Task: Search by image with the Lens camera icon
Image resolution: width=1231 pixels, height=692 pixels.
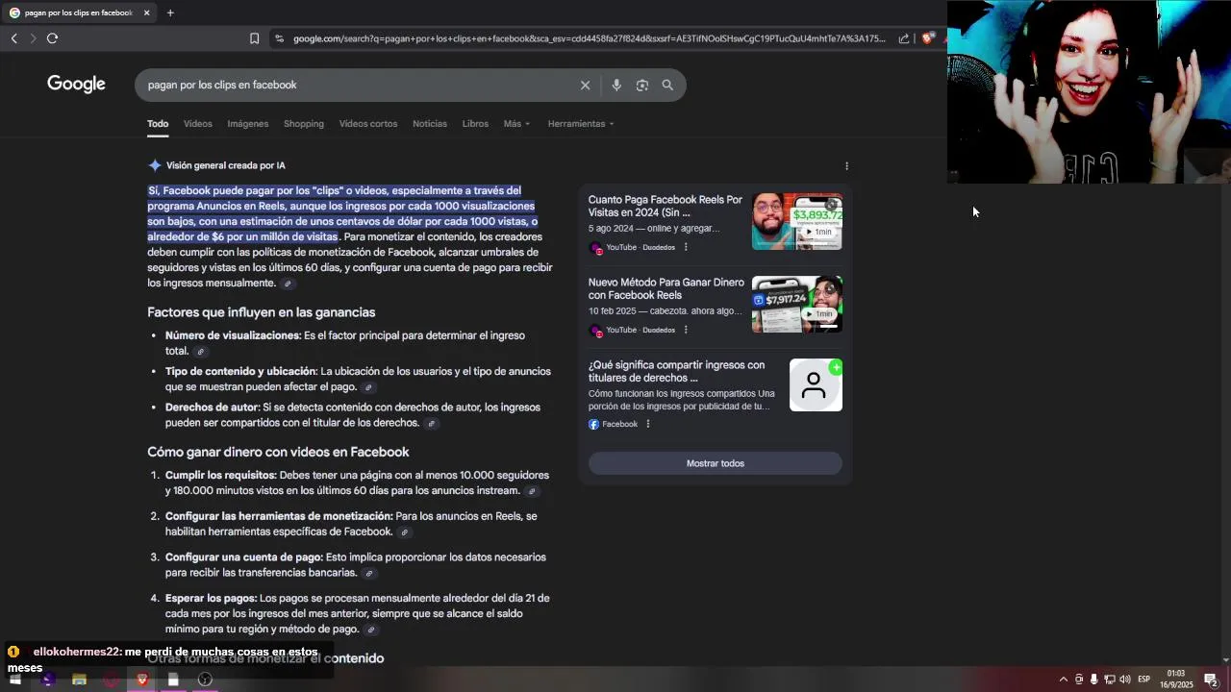Action: point(642,85)
